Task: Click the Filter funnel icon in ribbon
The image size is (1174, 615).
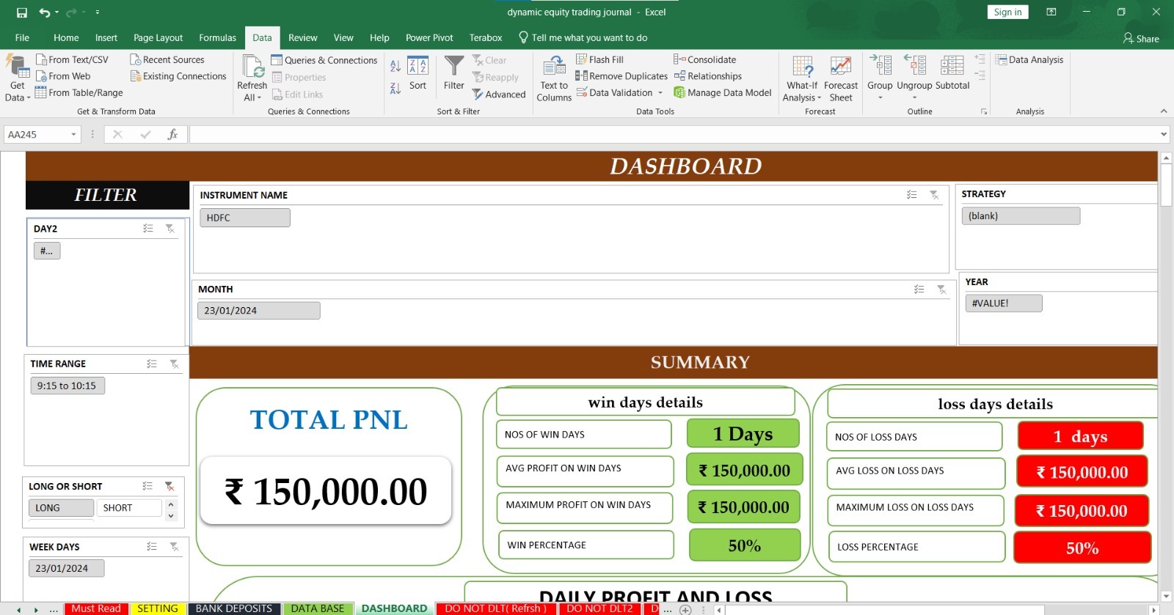Action: click(453, 67)
